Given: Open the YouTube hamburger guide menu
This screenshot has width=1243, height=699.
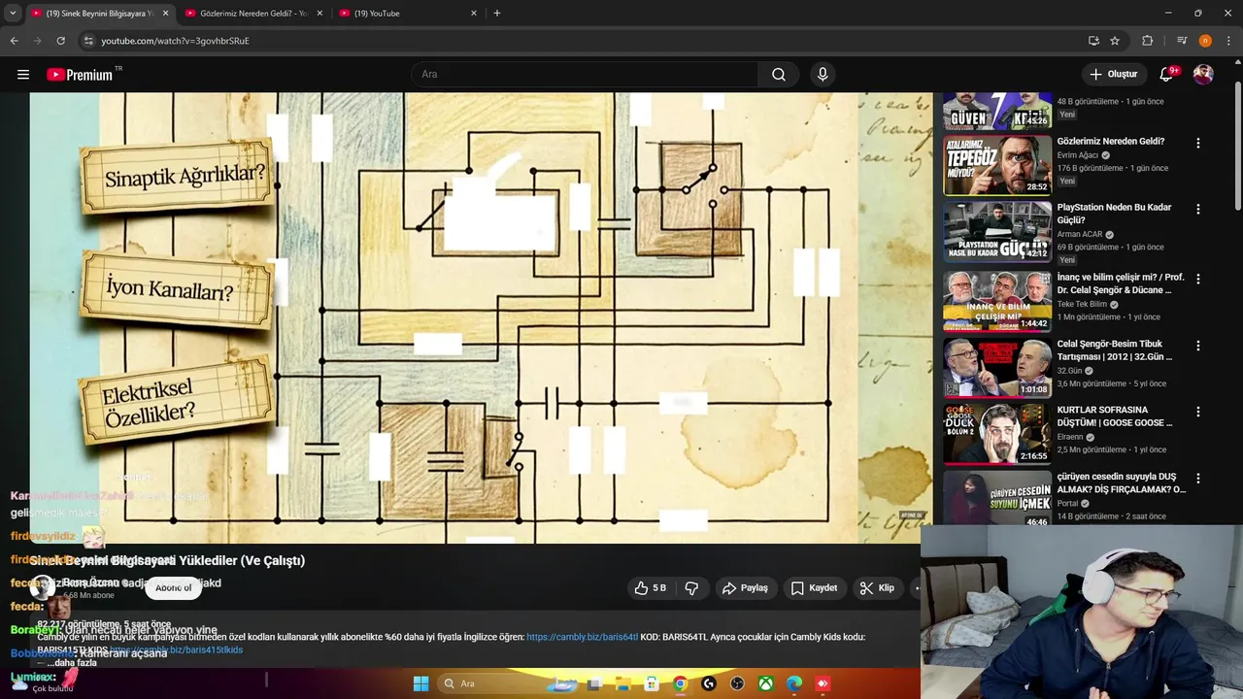Looking at the screenshot, I should [x=23, y=75].
